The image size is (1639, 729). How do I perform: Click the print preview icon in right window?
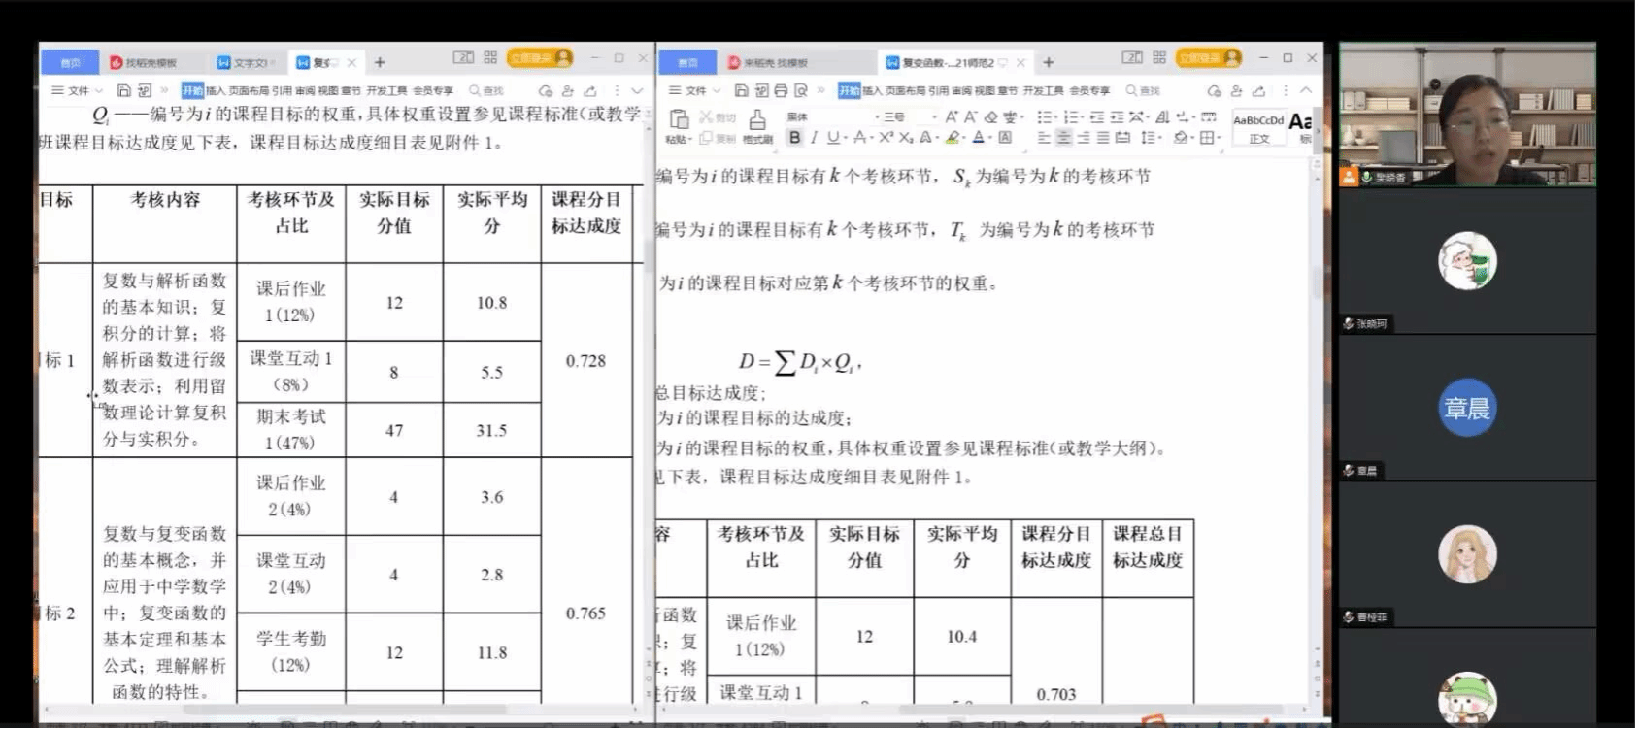(800, 90)
